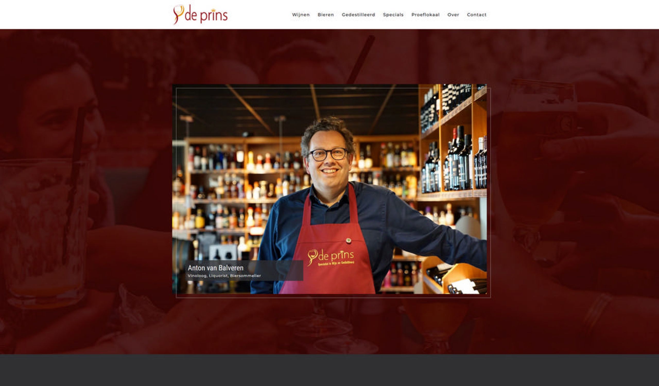Click the small round pin badge on the apron
Image resolution: width=659 pixels, height=386 pixels.
[348, 240]
